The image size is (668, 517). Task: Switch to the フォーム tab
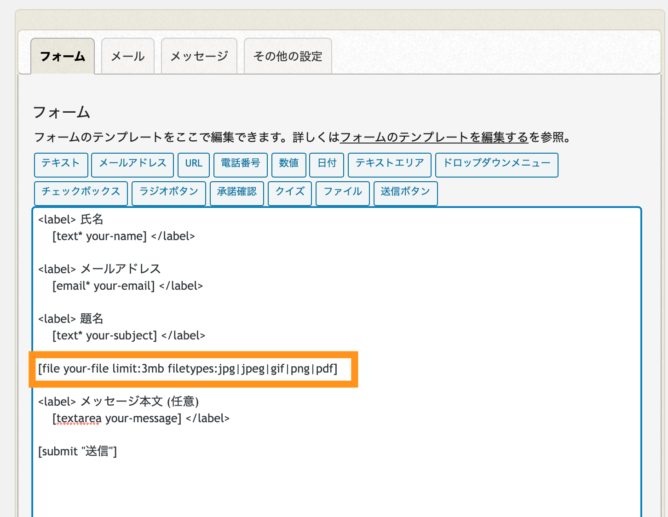pyautogui.click(x=63, y=56)
